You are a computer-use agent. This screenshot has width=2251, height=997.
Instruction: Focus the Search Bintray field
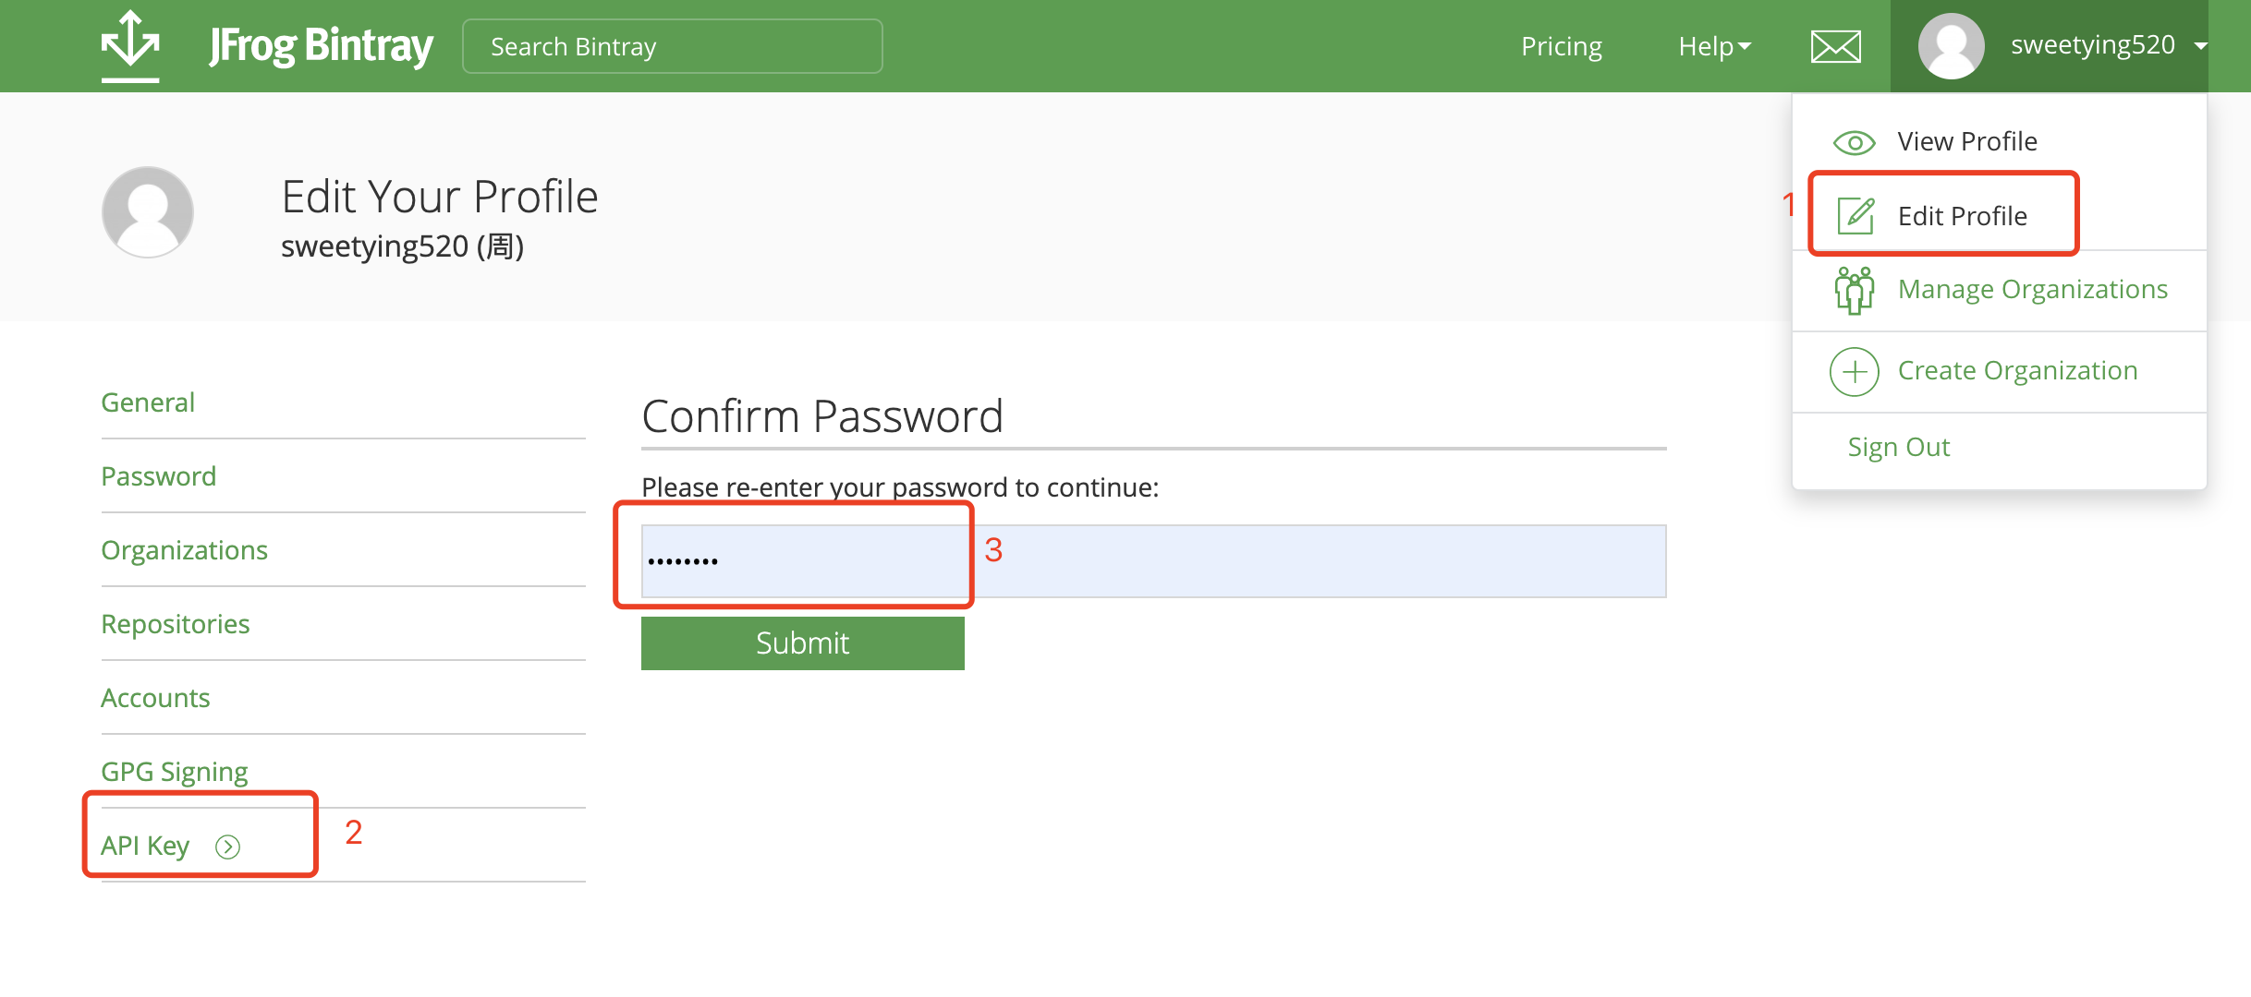click(672, 46)
